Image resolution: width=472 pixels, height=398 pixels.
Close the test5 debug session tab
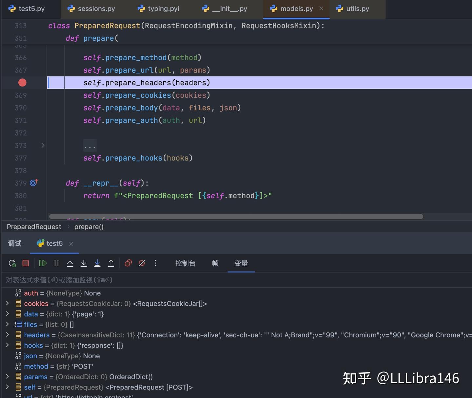pos(71,243)
